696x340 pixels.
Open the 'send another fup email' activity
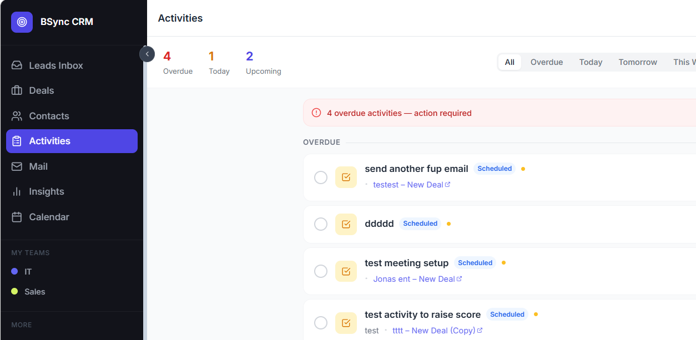coord(416,169)
